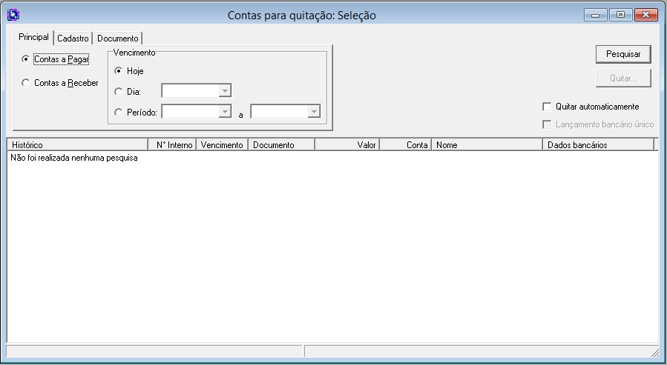
Task: Click the Quitar... button
Action: click(x=623, y=78)
